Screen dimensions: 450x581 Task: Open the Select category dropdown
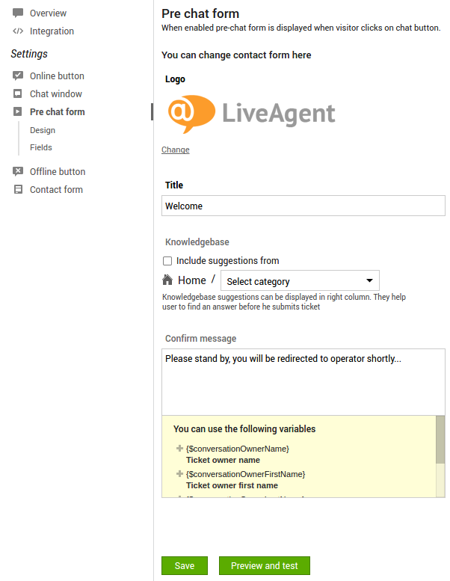pyautogui.click(x=300, y=280)
